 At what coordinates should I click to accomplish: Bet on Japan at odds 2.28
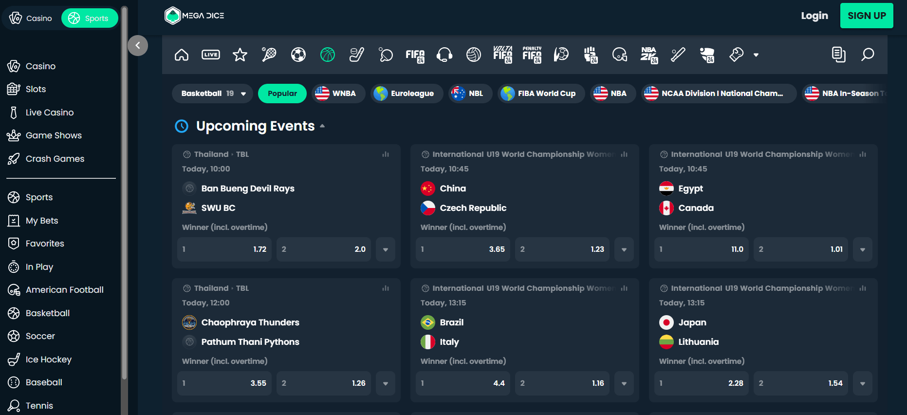702,383
